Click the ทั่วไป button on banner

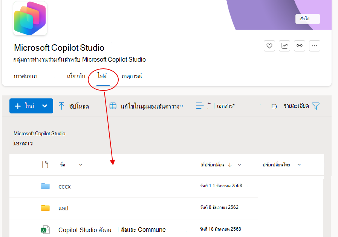[x=307, y=19]
